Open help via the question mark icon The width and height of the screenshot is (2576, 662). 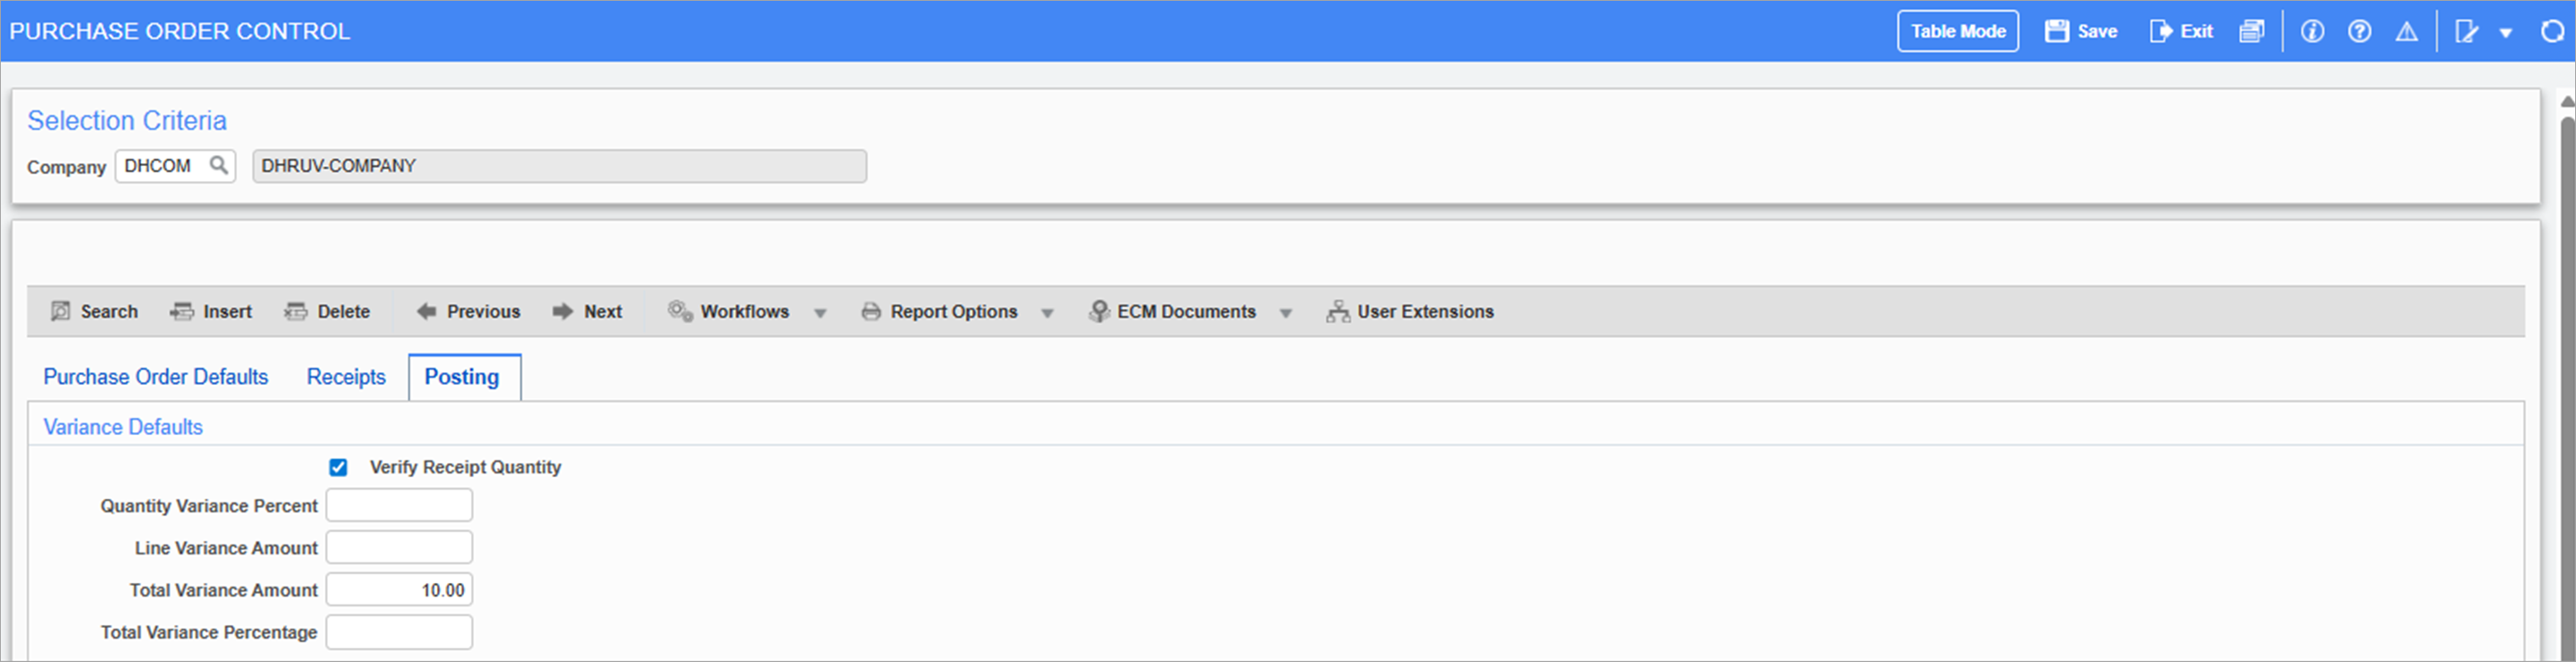2360,31
